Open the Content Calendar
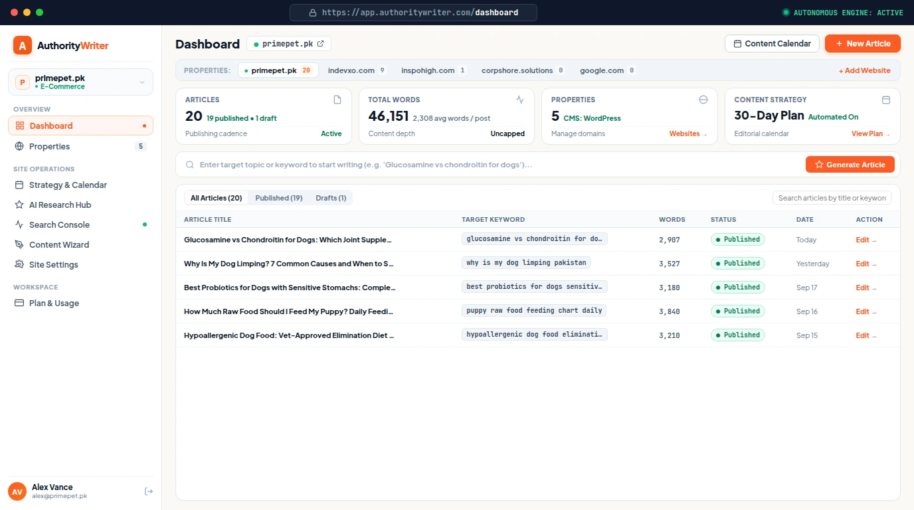 [772, 44]
